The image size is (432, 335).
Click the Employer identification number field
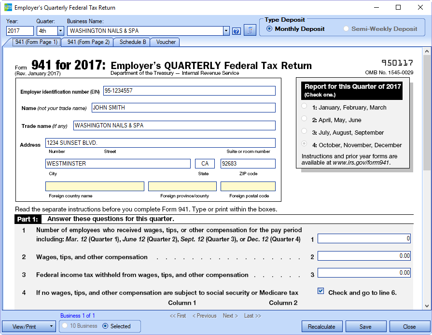click(189, 91)
